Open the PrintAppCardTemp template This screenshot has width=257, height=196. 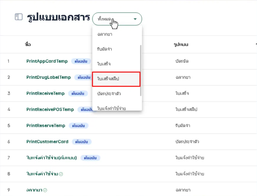[x=47, y=61]
